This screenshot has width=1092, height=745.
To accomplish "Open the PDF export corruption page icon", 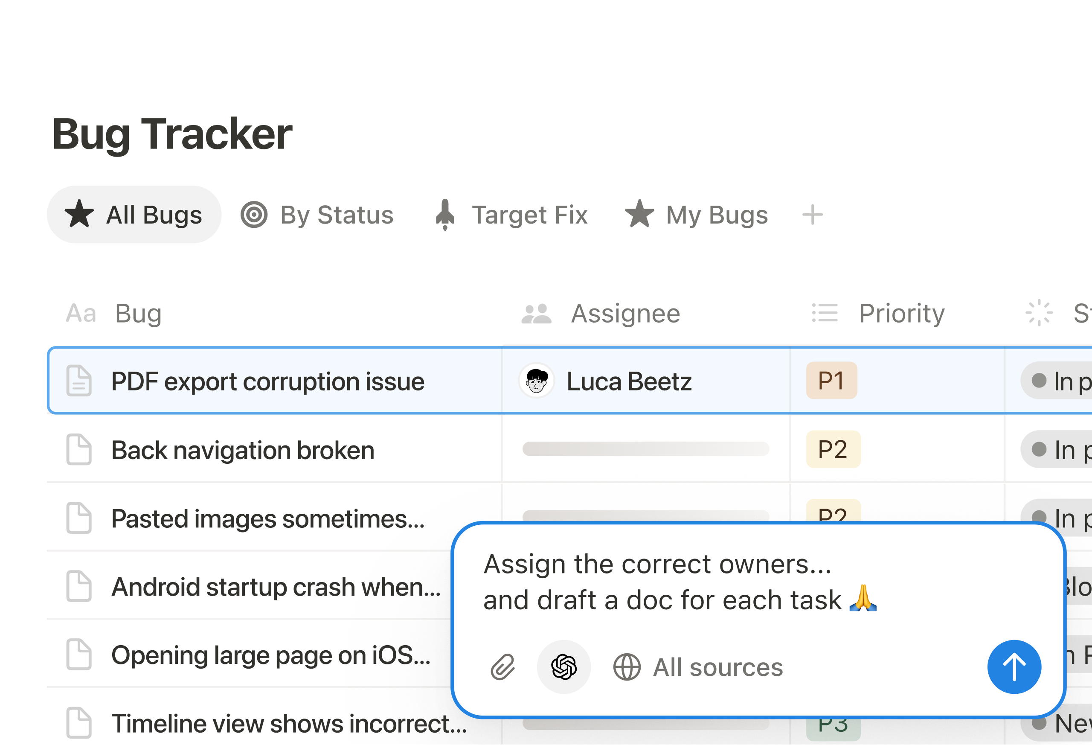I will [79, 381].
